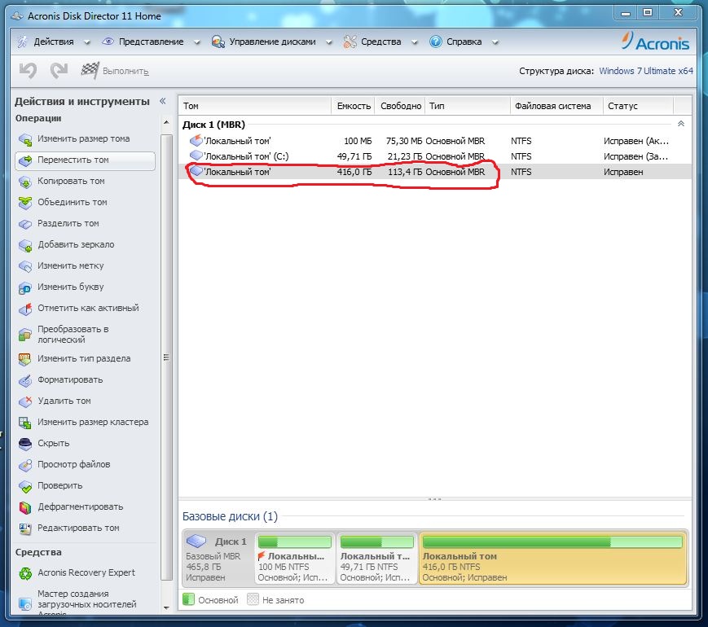Screen dimensions: 708x627
Task: Select the 416,0 ГБ NTFS partition block
Action: [552, 559]
